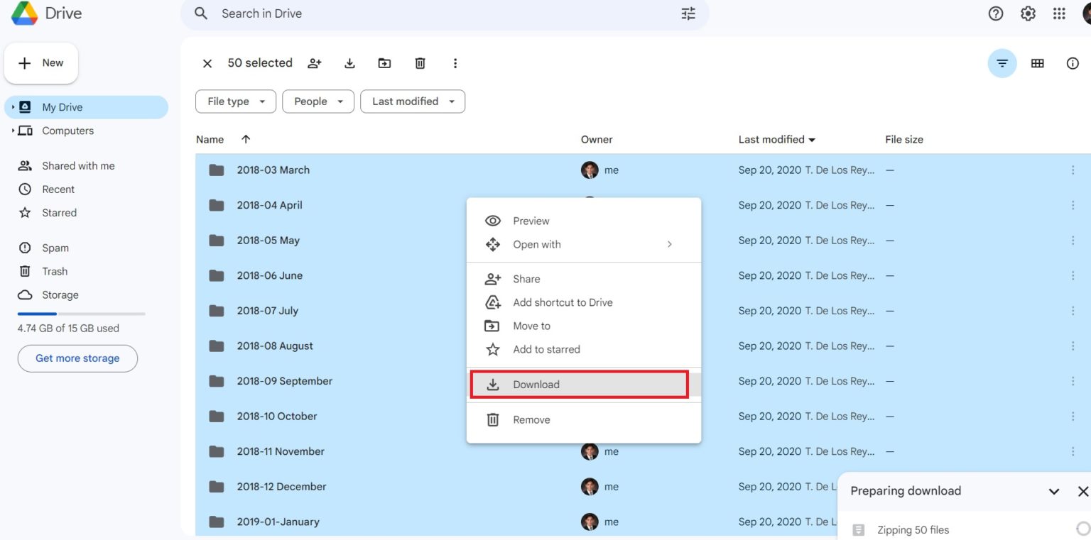The width and height of the screenshot is (1091, 540).
Task: Click the storage usage progress bar
Action: click(80, 313)
